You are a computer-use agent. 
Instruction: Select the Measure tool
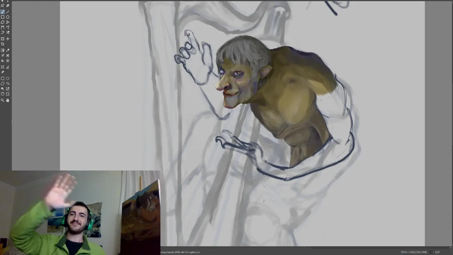click(8, 67)
